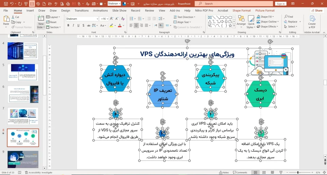Switch to the Insert tab
Viewport: 327px width, 175px height.
pyautogui.click(x=30, y=11)
